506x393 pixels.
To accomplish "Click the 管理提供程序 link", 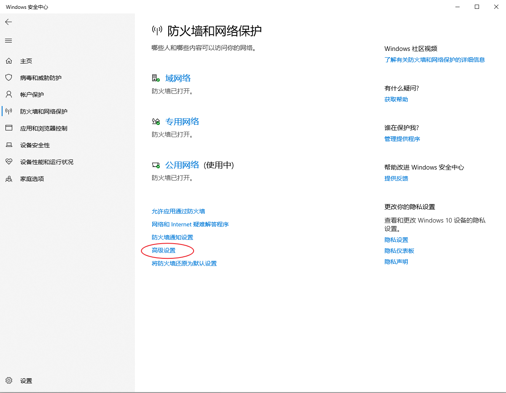I will pyautogui.click(x=402, y=139).
